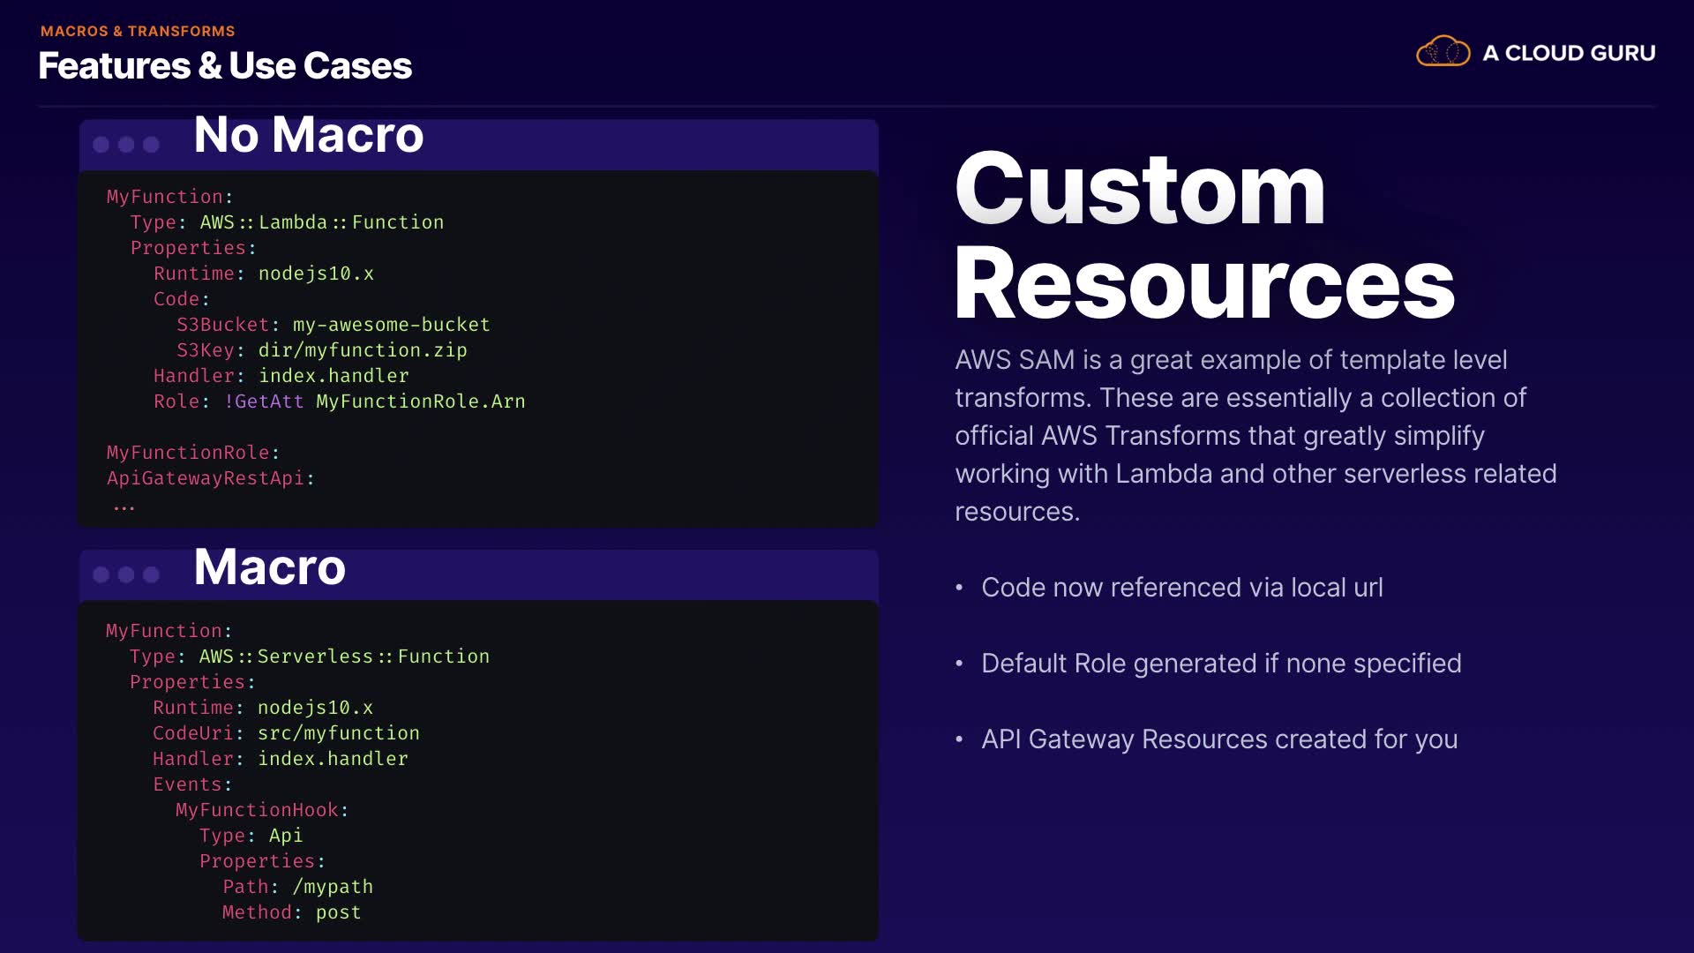
Task: Click third window dot in No Macro panel
Action: [151, 145]
